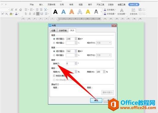Apply subscript formatting
158x113 pixels.
[x=6, y=14]
